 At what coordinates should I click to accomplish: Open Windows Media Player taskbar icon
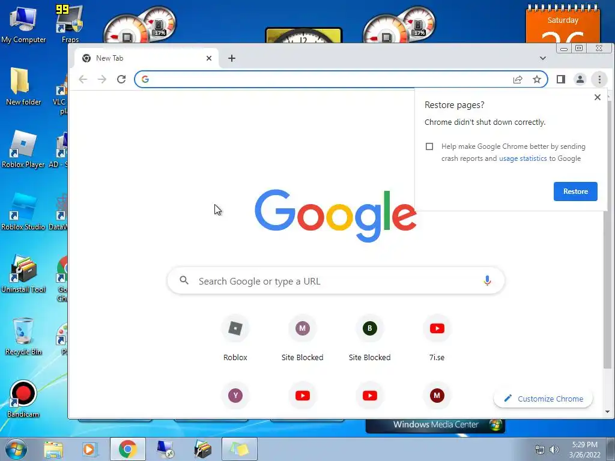(x=90, y=449)
